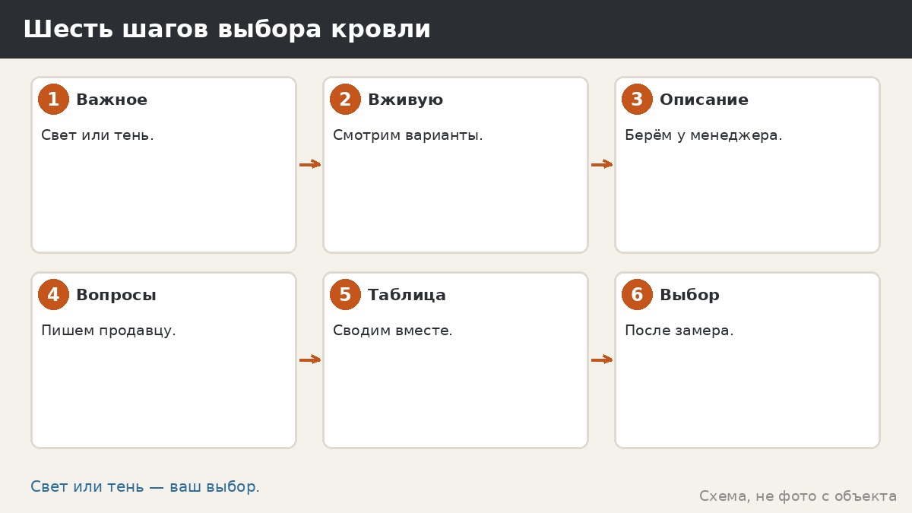Click the step 6 number badge
Screen dimensions: 912x513
tap(637, 295)
